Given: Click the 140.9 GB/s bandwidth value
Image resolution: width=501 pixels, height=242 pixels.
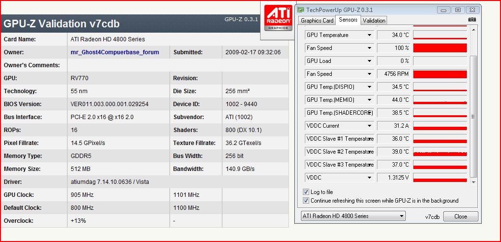Looking at the screenshot, I should [240, 169].
